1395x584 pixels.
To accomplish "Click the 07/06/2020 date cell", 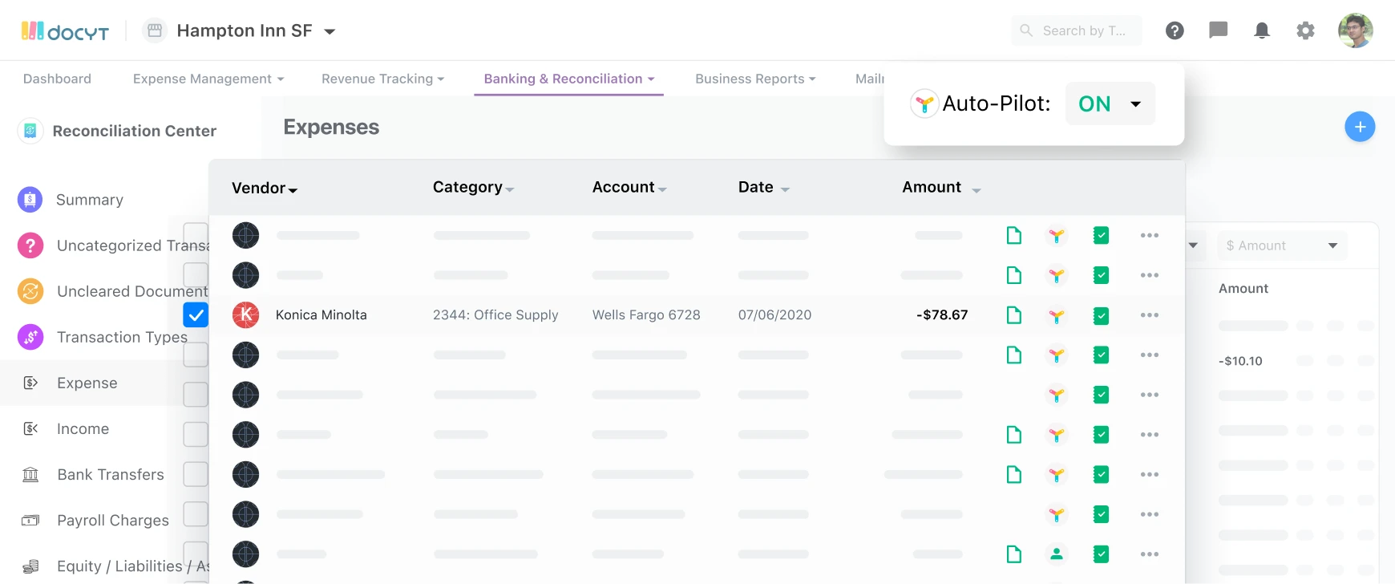I will (774, 314).
